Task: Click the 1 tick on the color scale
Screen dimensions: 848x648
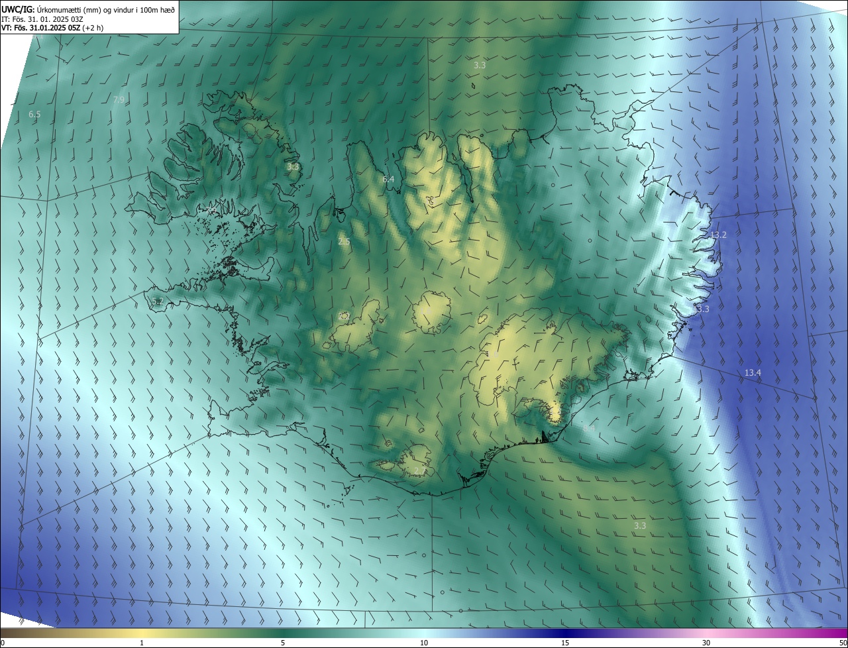Action: coord(142,643)
